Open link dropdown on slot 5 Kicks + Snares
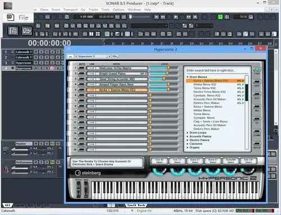 (x=92, y=90)
